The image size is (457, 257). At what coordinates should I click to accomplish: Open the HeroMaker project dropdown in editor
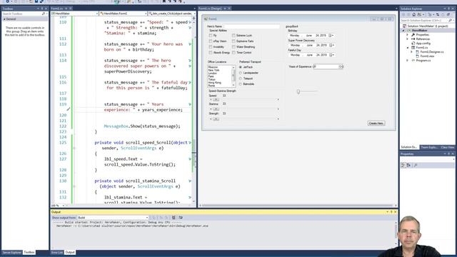(x=97, y=14)
